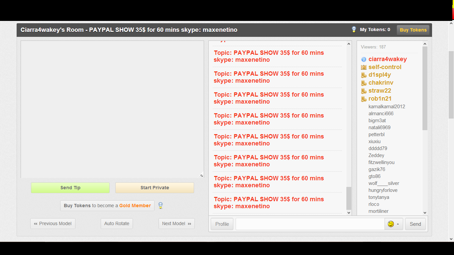The height and width of the screenshot is (255, 454).
Task: Click Buy Tokens to become a Gold Member
Action: click(x=107, y=206)
